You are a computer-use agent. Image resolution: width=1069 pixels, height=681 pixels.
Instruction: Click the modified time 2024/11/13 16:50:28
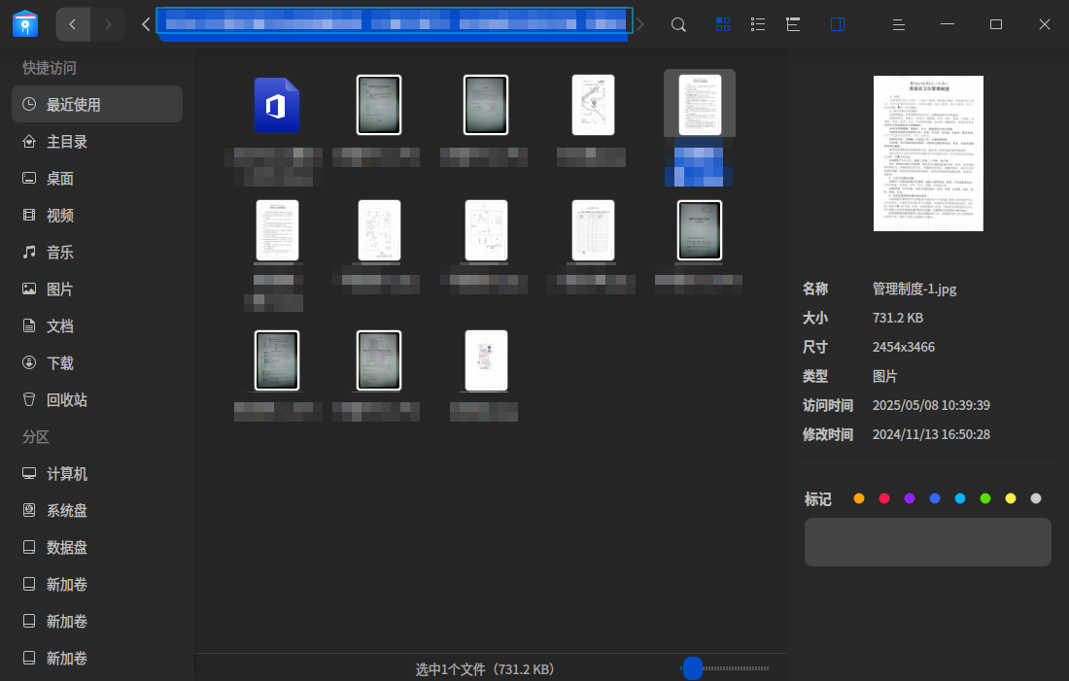(x=931, y=434)
